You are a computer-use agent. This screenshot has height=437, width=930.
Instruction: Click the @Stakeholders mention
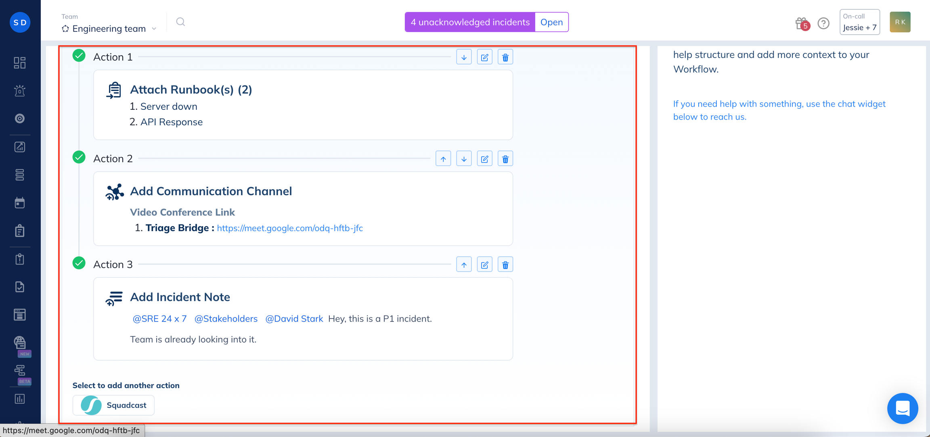click(226, 319)
